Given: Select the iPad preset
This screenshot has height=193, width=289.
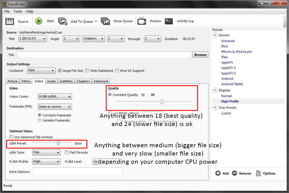Looking at the screenshot, I should (x=224, y=57).
